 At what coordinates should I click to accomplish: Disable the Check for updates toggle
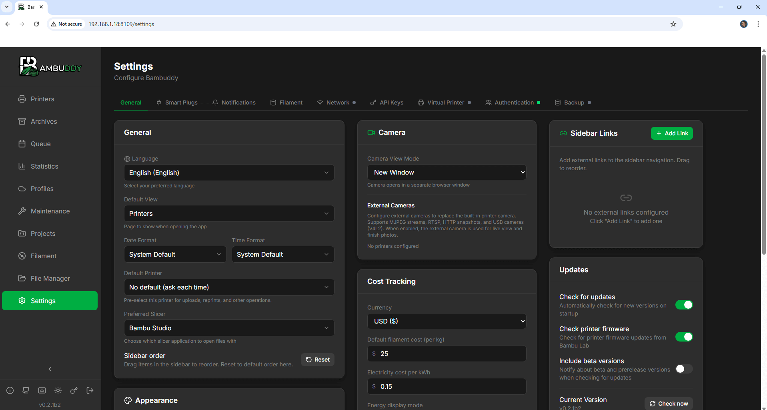(684, 305)
